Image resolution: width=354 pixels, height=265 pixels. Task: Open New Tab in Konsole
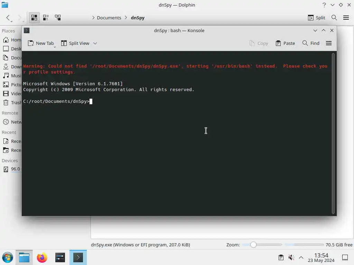tap(41, 43)
